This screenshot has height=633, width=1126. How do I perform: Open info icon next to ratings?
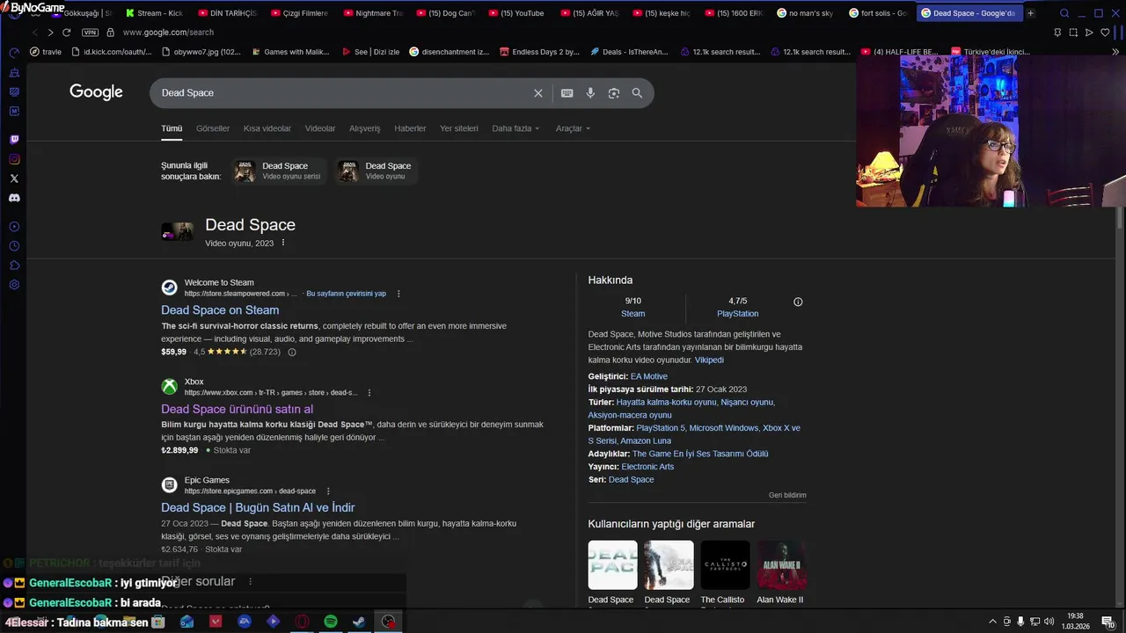click(798, 302)
